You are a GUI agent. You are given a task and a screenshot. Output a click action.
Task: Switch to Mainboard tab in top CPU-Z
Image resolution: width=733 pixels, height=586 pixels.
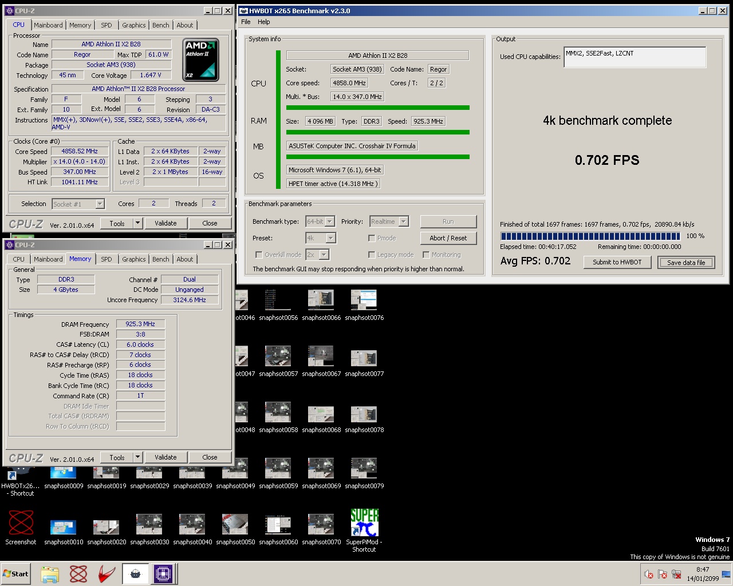click(x=48, y=25)
